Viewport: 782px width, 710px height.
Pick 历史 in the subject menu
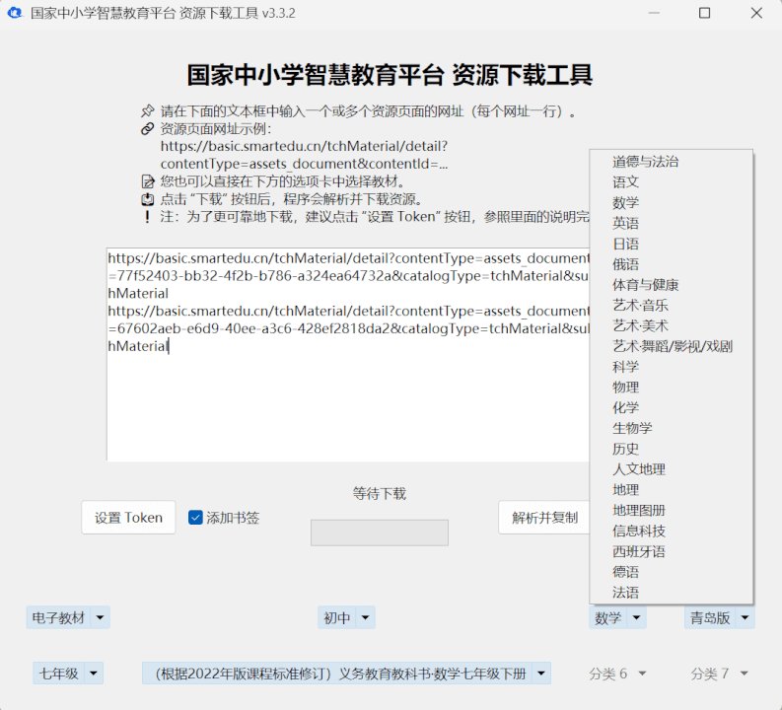coord(671,449)
